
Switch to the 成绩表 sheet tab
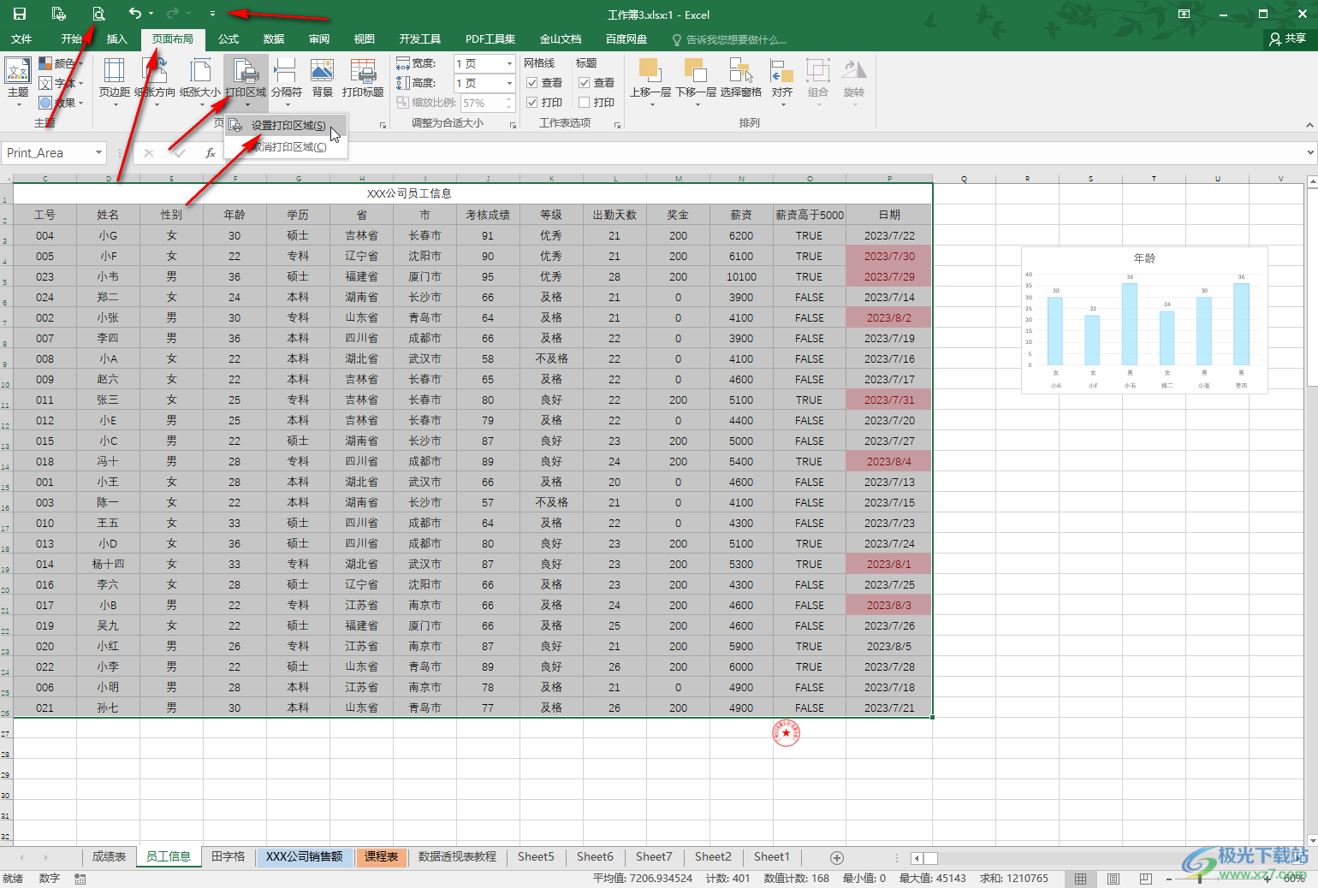[x=109, y=856]
